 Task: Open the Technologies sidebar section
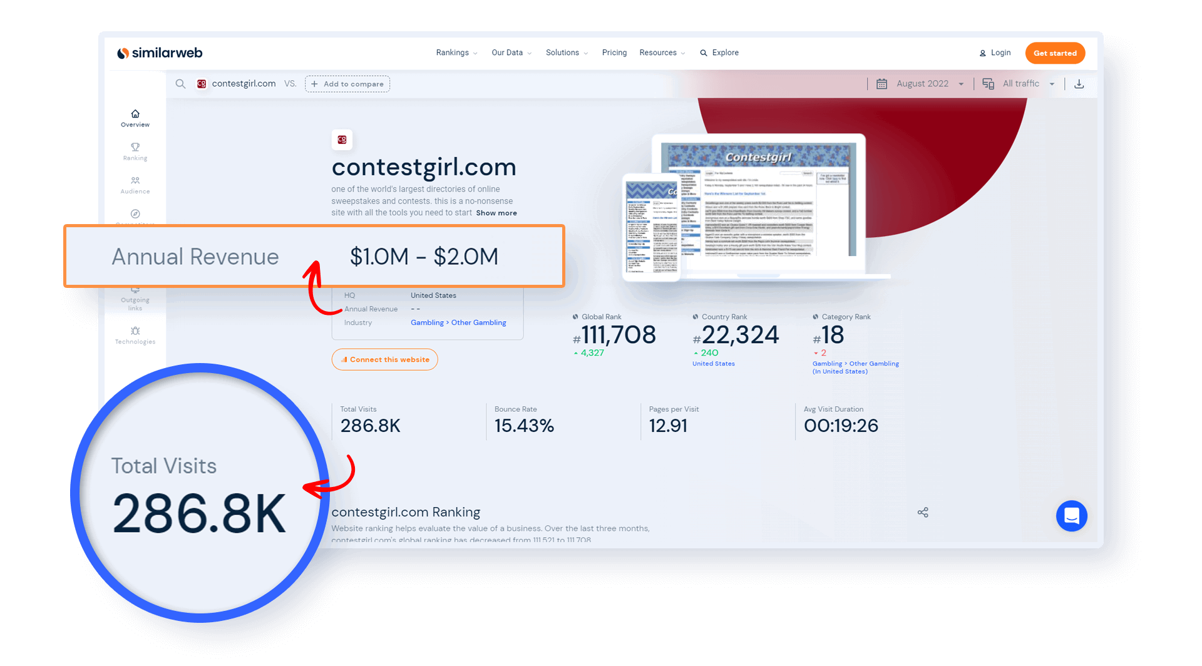[135, 335]
